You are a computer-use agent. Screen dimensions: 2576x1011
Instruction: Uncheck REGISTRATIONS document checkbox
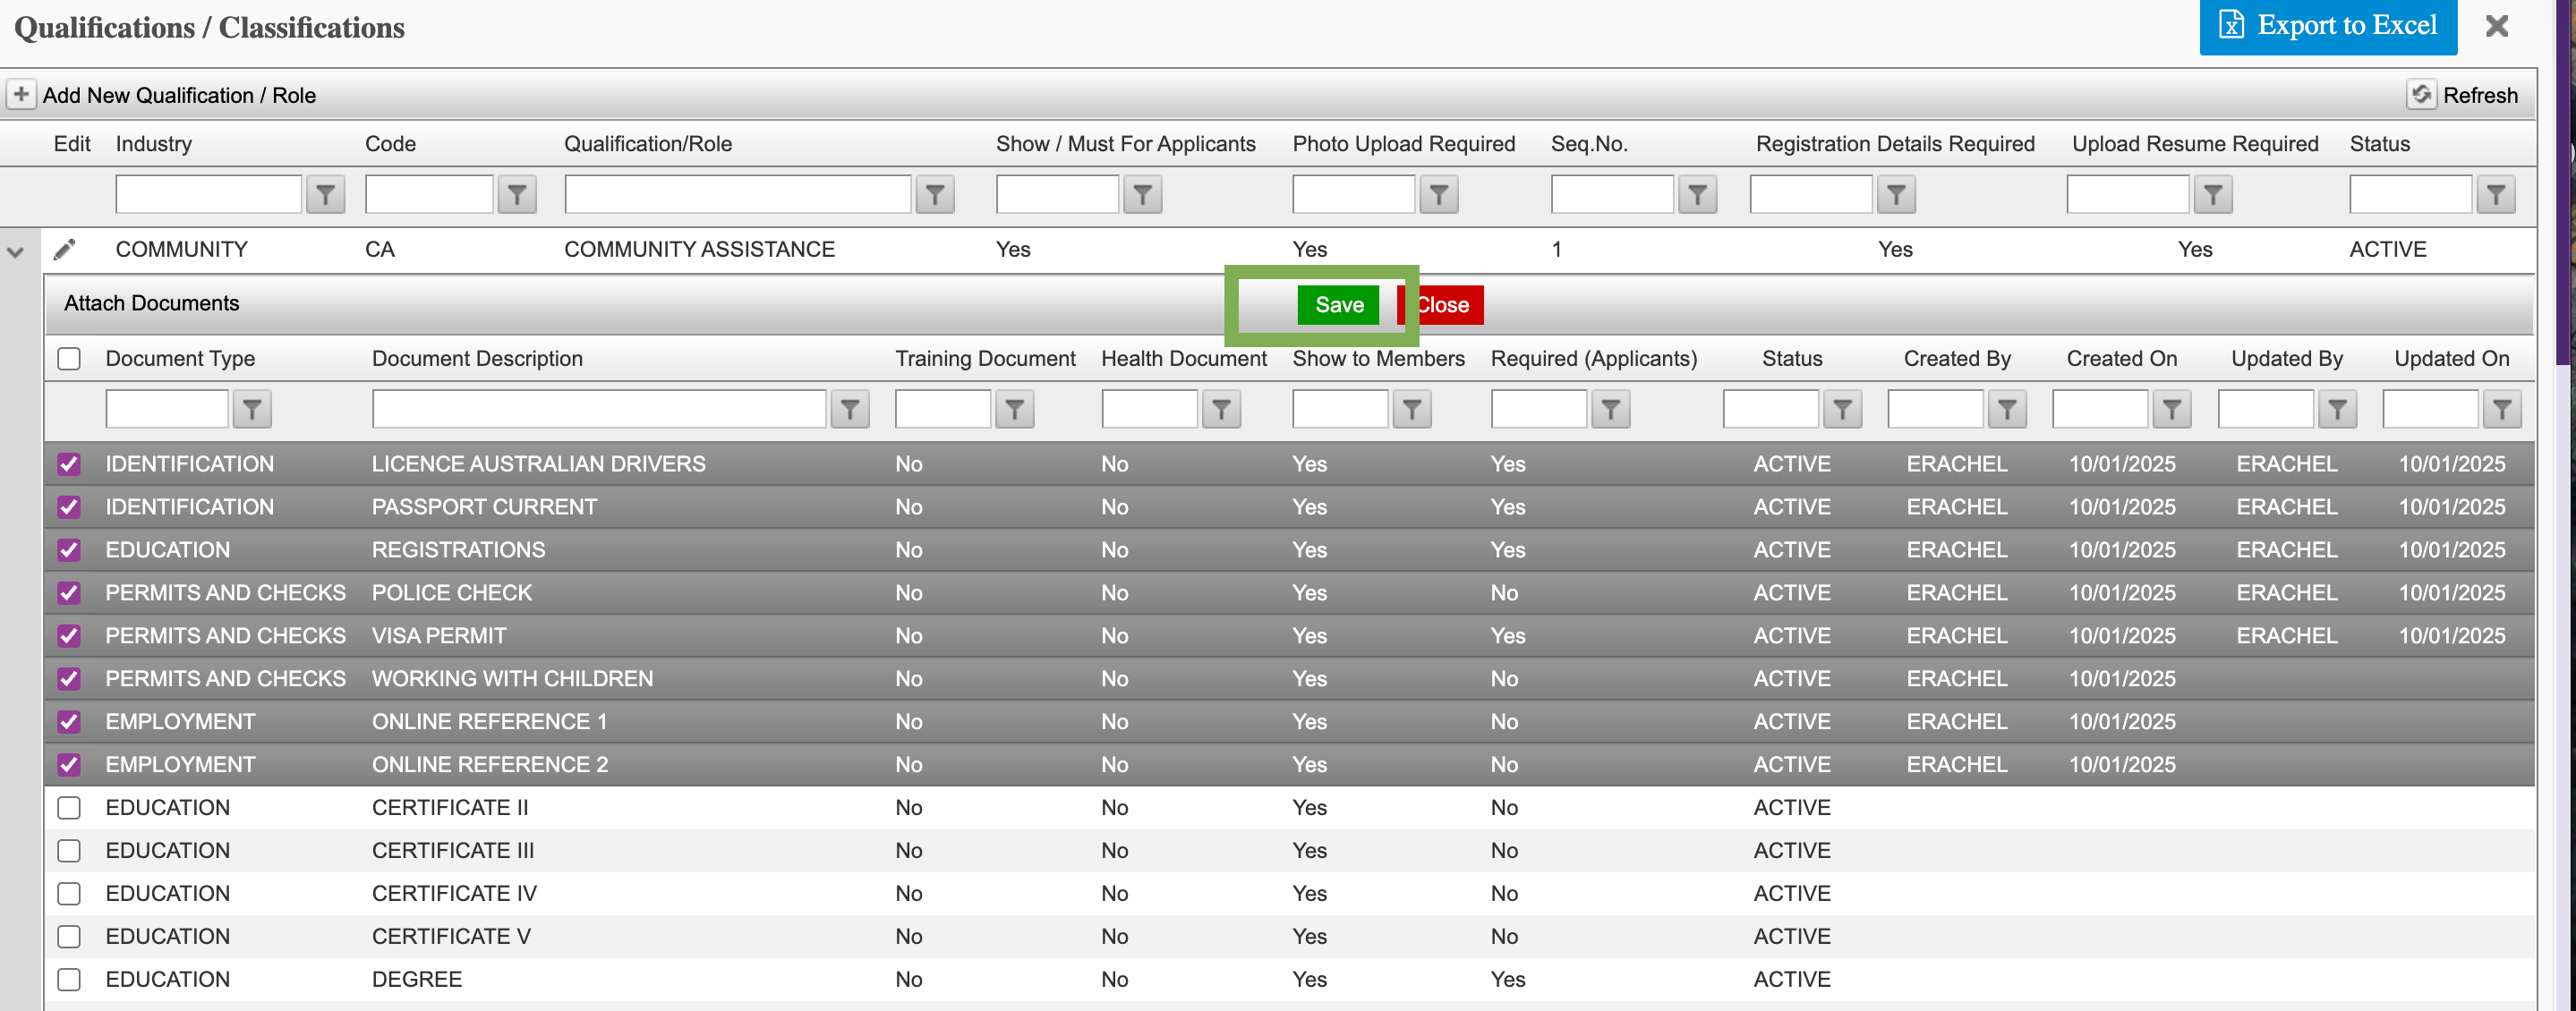pos(69,550)
